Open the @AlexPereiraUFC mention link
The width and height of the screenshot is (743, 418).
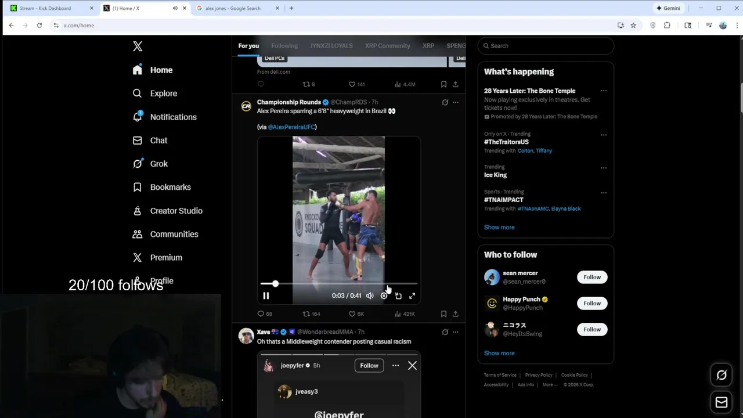(291, 127)
